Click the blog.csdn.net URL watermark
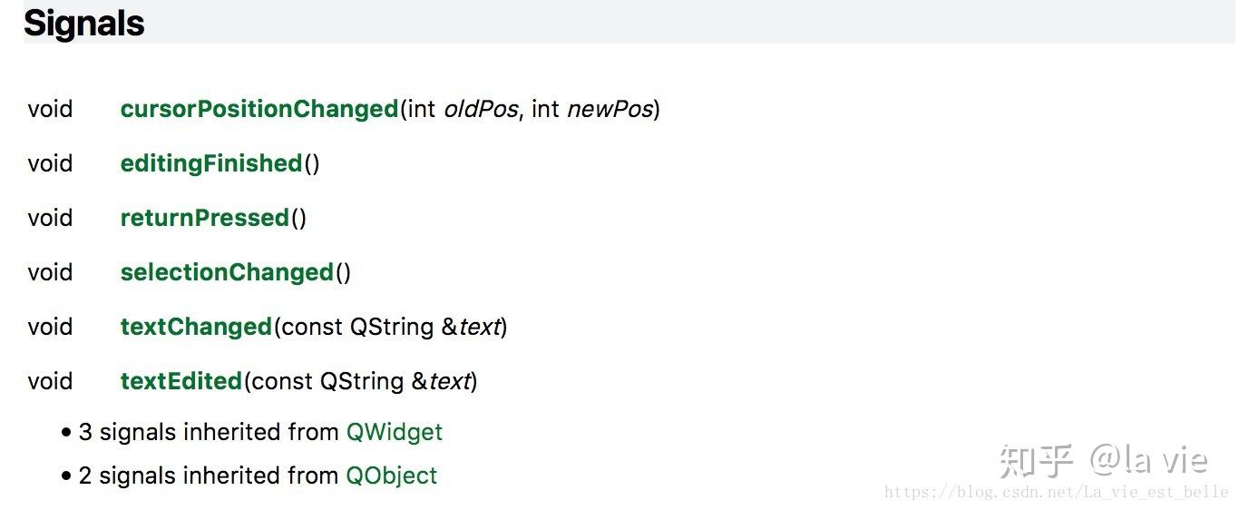1239x510 pixels. 1056,493
